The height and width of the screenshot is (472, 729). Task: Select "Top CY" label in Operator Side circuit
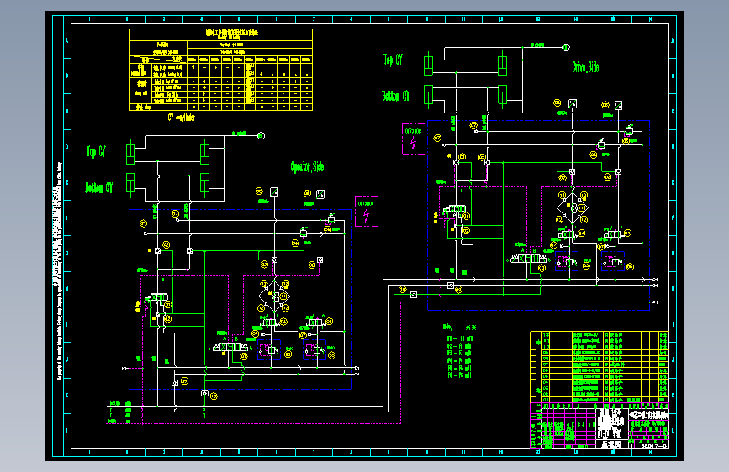[x=96, y=151]
